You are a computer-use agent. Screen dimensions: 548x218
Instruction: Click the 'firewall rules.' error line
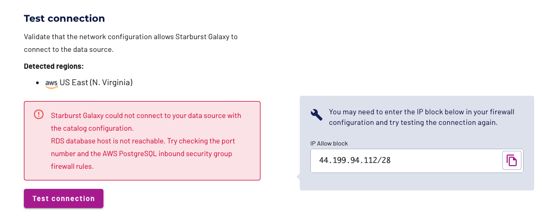pos(74,166)
